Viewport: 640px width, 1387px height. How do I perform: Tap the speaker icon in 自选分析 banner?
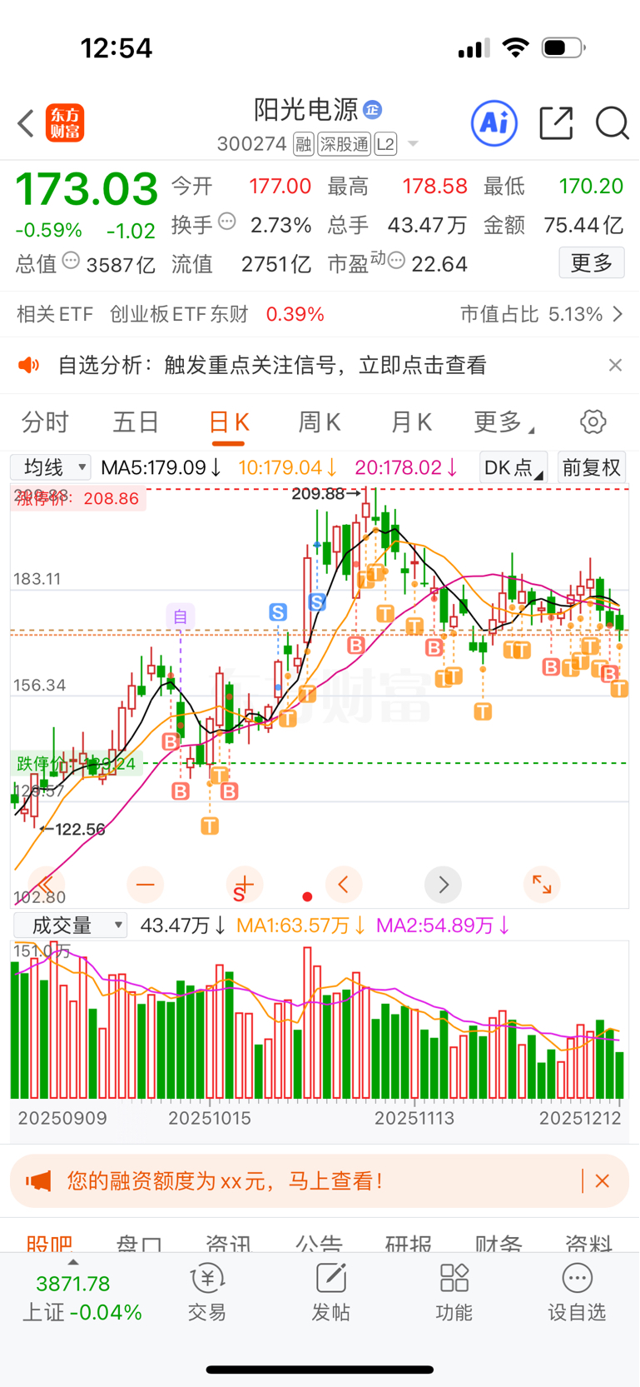(29, 365)
